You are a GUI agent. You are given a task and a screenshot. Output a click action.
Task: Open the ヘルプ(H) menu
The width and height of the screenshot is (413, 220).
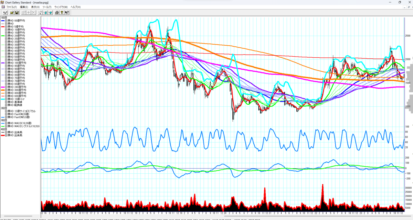coord(76,7)
